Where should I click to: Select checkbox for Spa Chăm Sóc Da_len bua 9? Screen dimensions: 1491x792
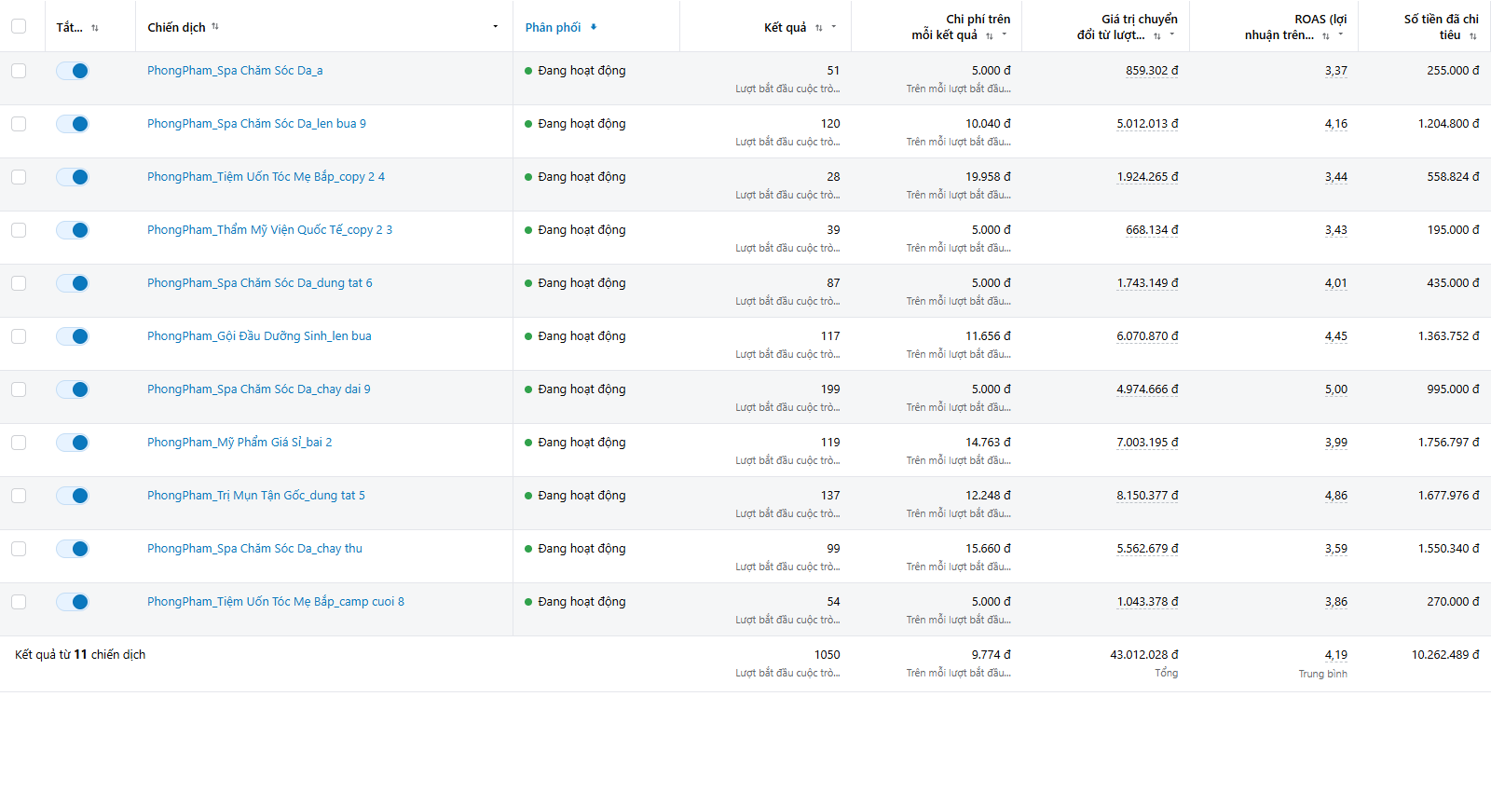[19, 124]
